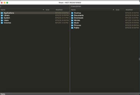The width and height of the screenshot is (140, 95).
Task: Sort right pane by Modified column
Action: click(x=129, y=10)
